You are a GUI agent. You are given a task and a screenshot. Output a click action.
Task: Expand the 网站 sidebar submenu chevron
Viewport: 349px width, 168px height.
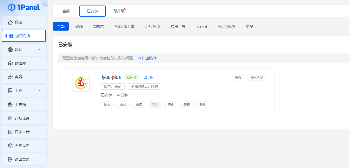click(x=39, y=50)
